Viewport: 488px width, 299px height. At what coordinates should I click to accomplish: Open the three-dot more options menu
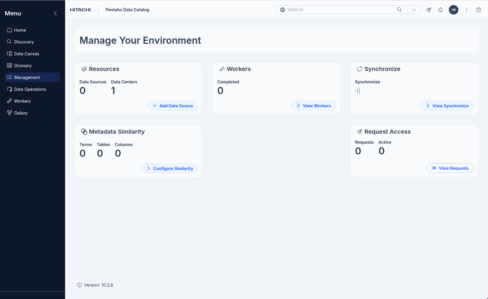[x=466, y=10]
